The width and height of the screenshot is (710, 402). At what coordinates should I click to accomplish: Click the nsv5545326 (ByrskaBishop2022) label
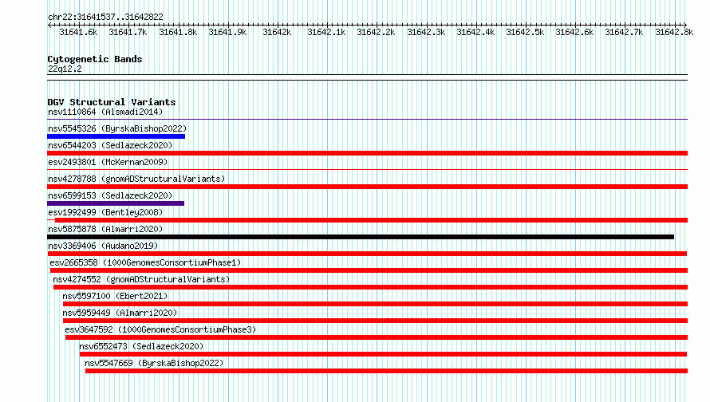117,128
